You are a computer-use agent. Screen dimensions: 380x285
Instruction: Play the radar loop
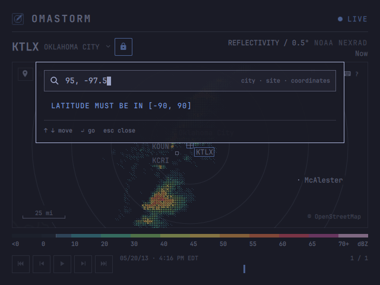pyautogui.click(x=62, y=264)
